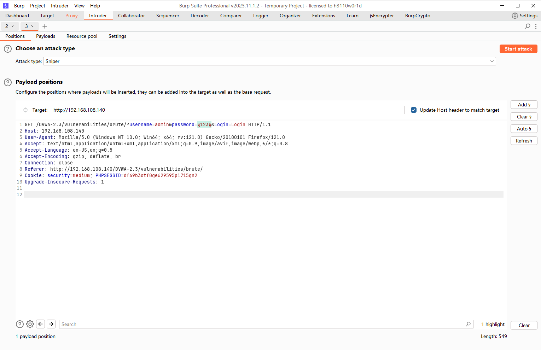This screenshot has width=541, height=350.
Task: Click magnifier icon inside search field
Action: [468, 324]
